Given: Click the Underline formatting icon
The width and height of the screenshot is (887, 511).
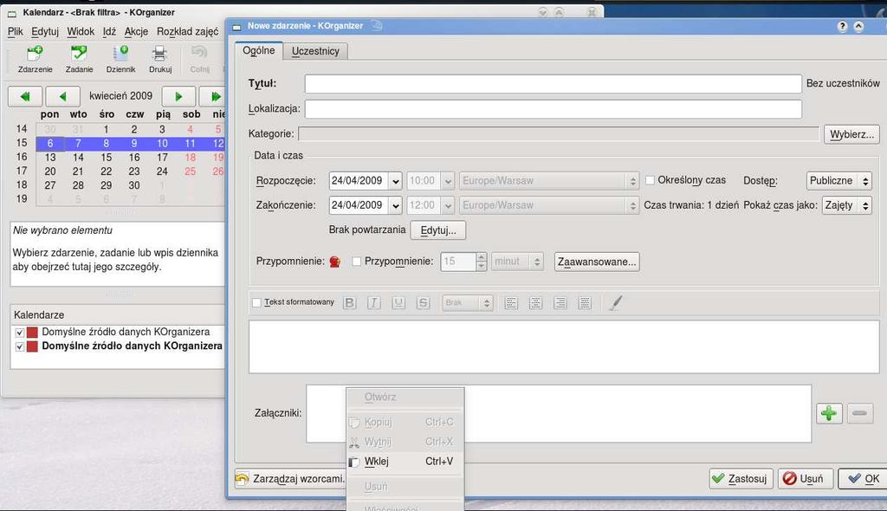Looking at the screenshot, I should tap(398, 303).
